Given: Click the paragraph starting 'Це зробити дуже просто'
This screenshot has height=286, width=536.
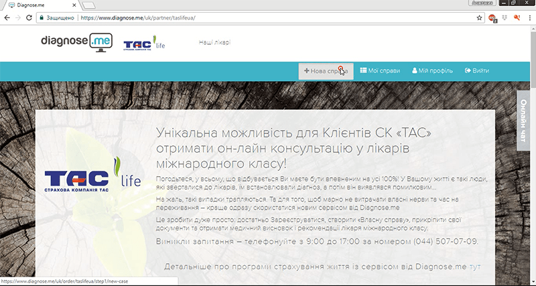Looking at the screenshot, I should [x=309, y=224].
